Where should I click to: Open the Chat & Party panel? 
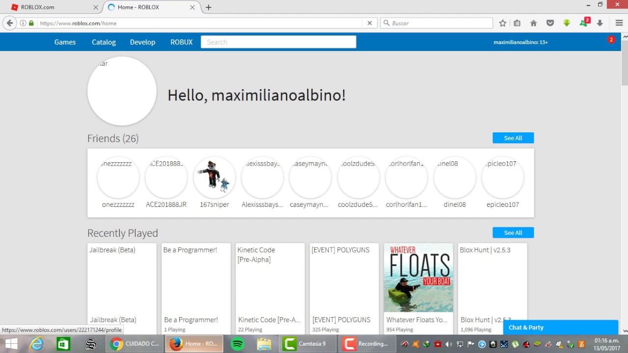point(560,328)
